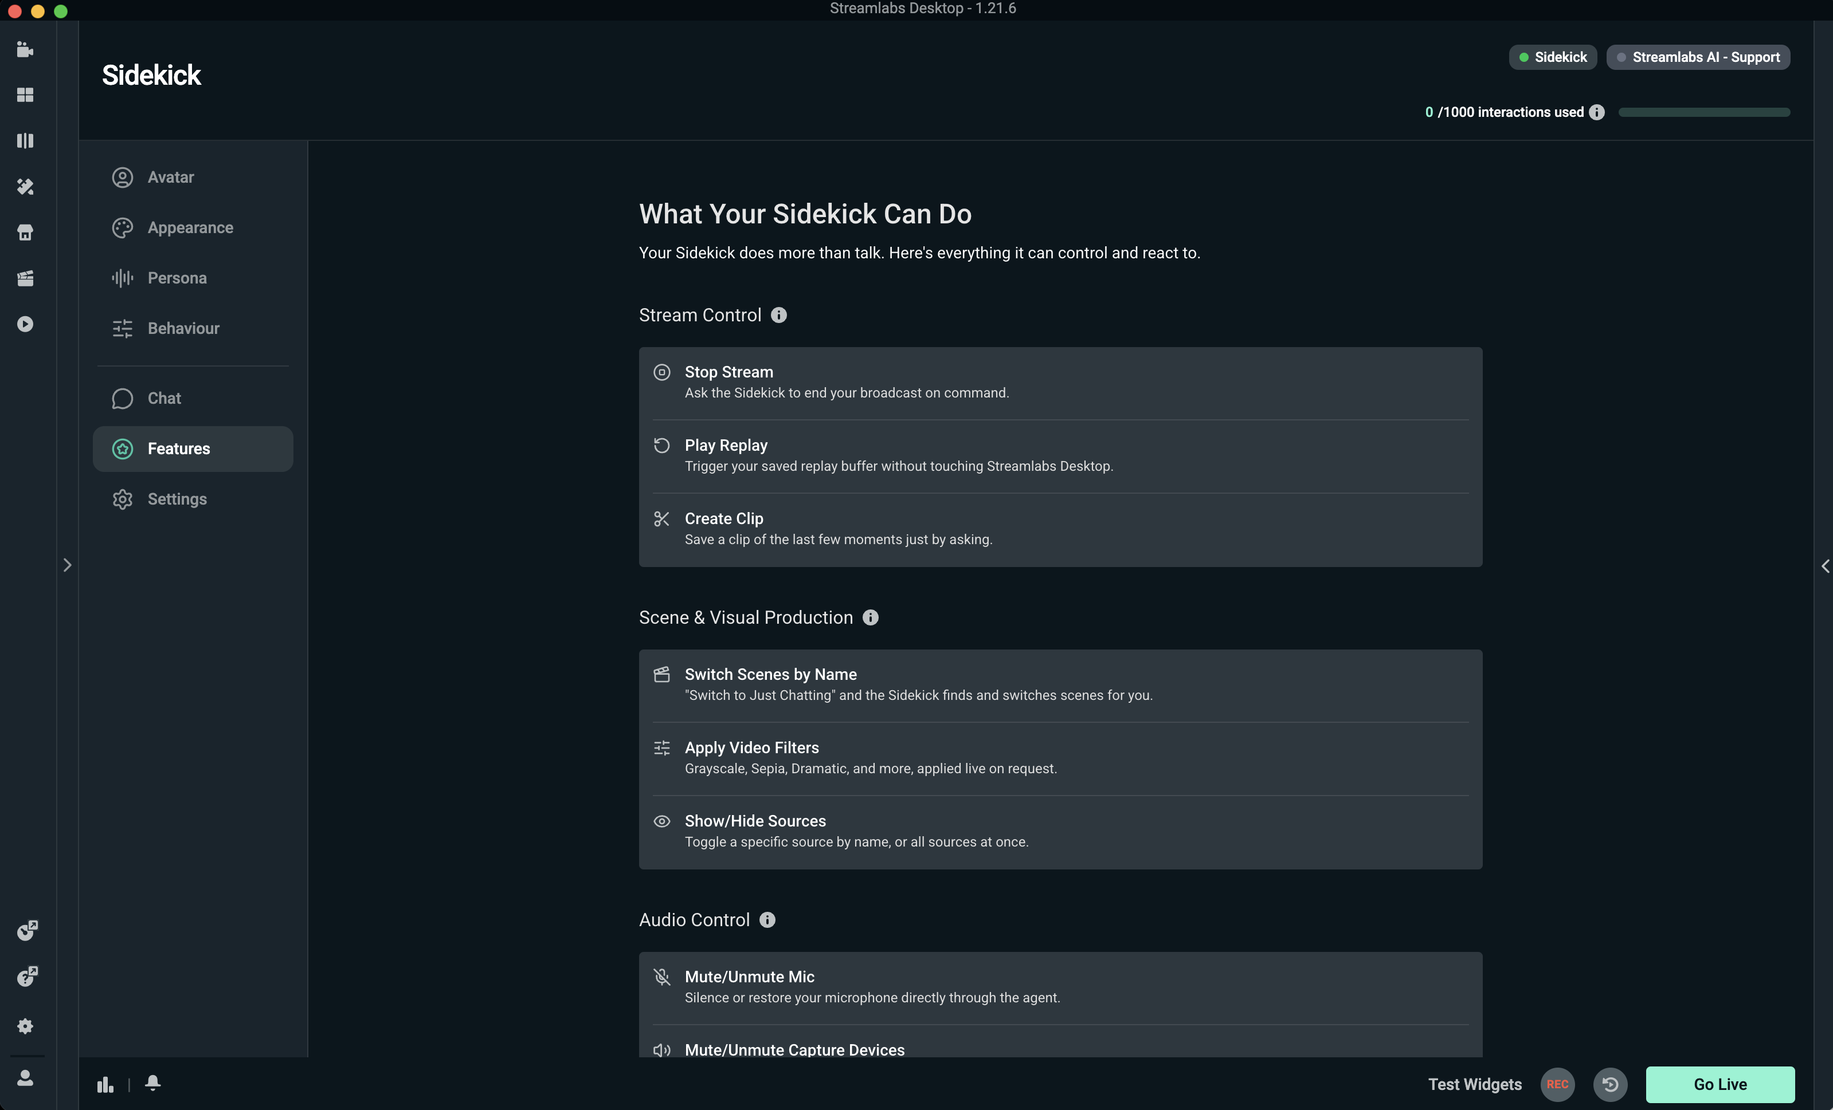Select the Sidekick pill at top right

1553,57
